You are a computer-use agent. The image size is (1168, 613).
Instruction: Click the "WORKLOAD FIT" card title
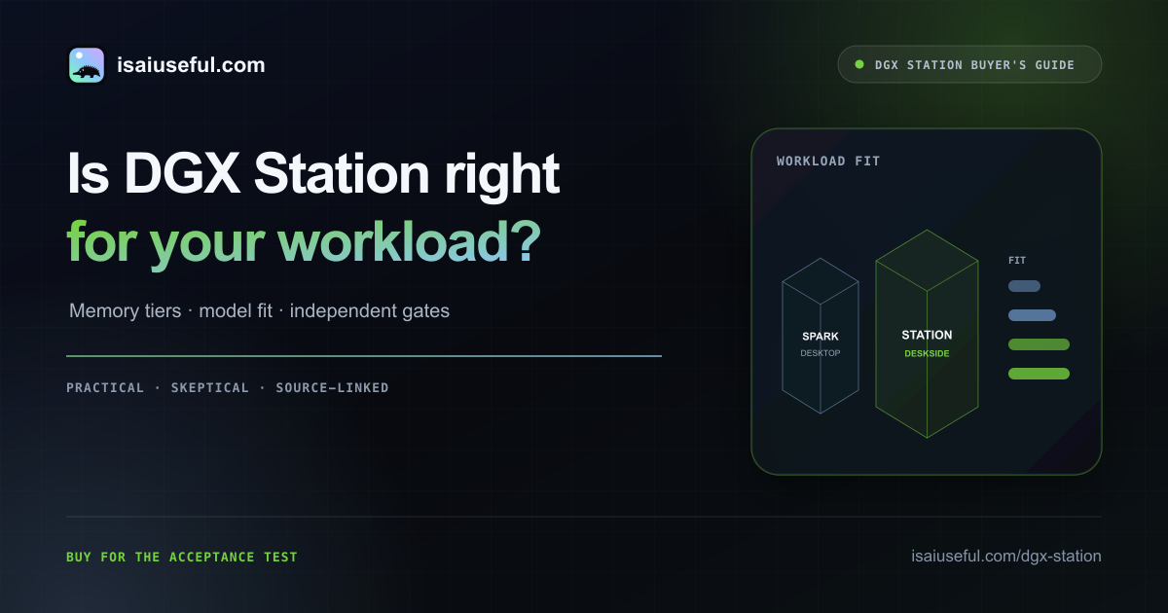click(828, 161)
